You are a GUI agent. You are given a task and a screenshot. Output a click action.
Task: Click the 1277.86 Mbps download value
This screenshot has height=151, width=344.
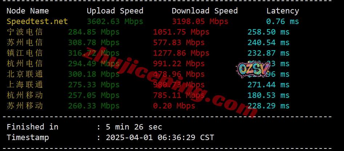[181, 53]
